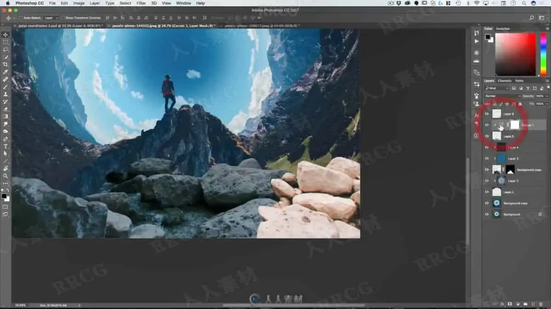The height and width of the screenshot is (309, 551).
Task: Switch to the Paths tab
Action: 519,81
